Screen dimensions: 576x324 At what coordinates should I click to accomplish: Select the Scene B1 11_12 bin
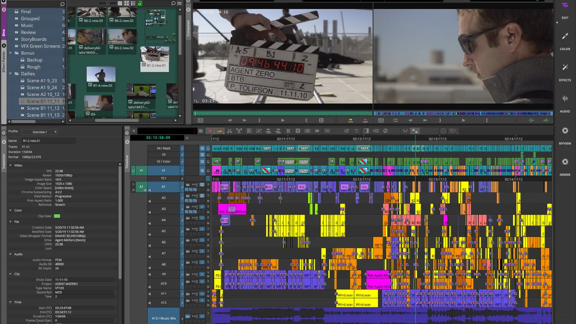pos(43,108)
